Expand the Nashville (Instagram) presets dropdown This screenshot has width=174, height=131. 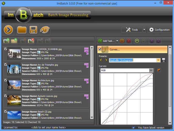pos(159,60)
